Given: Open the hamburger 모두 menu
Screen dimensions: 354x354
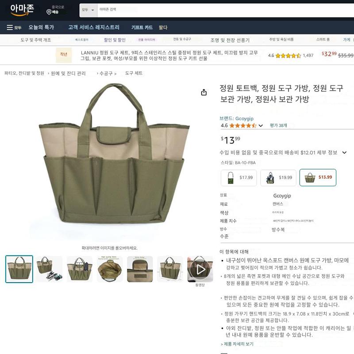Looking at the screenshot, I should pos(14,27).
